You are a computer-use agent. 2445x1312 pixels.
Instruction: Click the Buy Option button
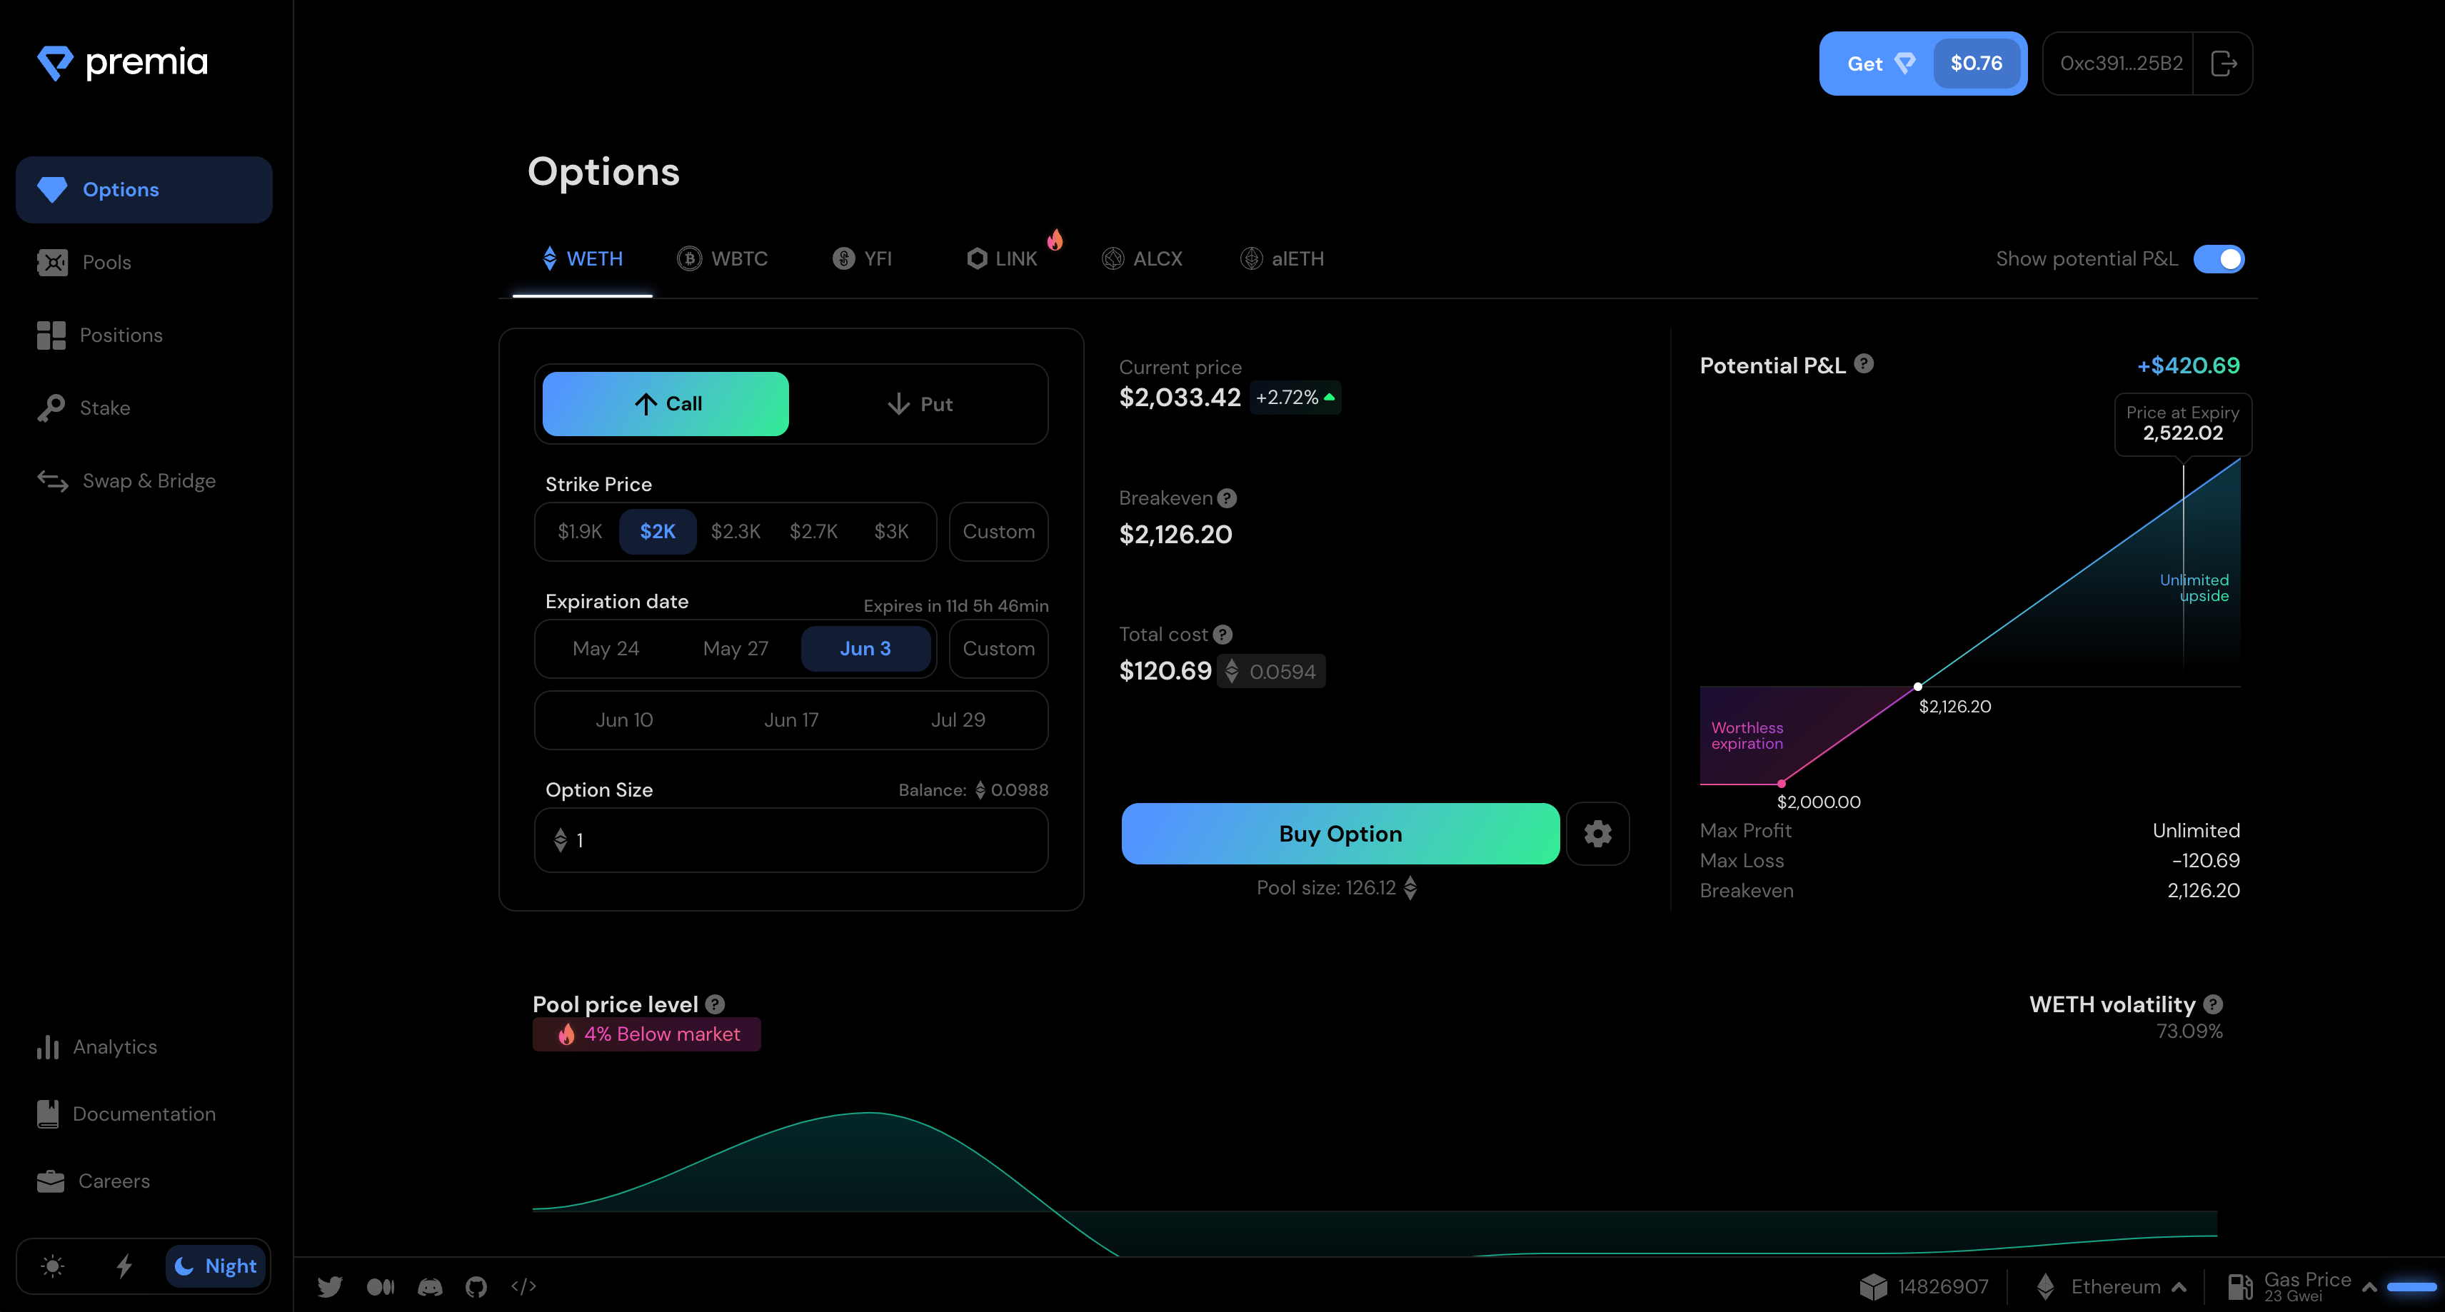pyautogui.click(x=1340, y=834)
